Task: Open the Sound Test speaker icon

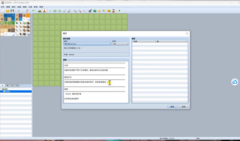Action: pos(100,11)
